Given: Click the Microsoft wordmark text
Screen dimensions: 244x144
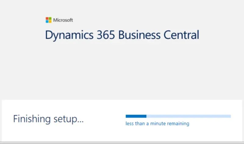Looking at the screenshot, I should (x=63, y=20).
